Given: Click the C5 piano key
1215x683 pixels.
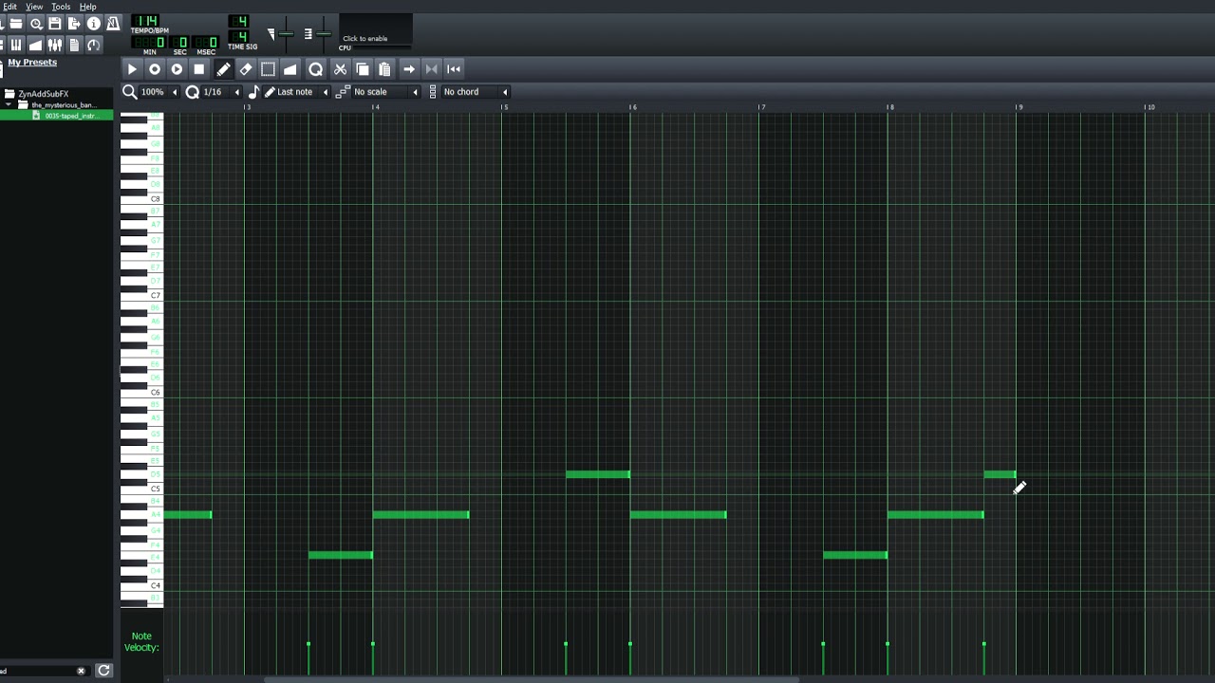Looking at the screenshot, I should click(x=142, y=489).
